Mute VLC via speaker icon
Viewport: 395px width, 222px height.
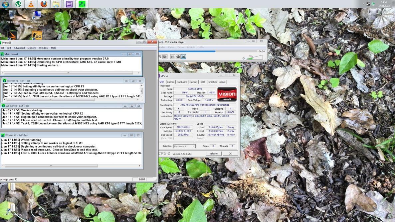[244, 58]
